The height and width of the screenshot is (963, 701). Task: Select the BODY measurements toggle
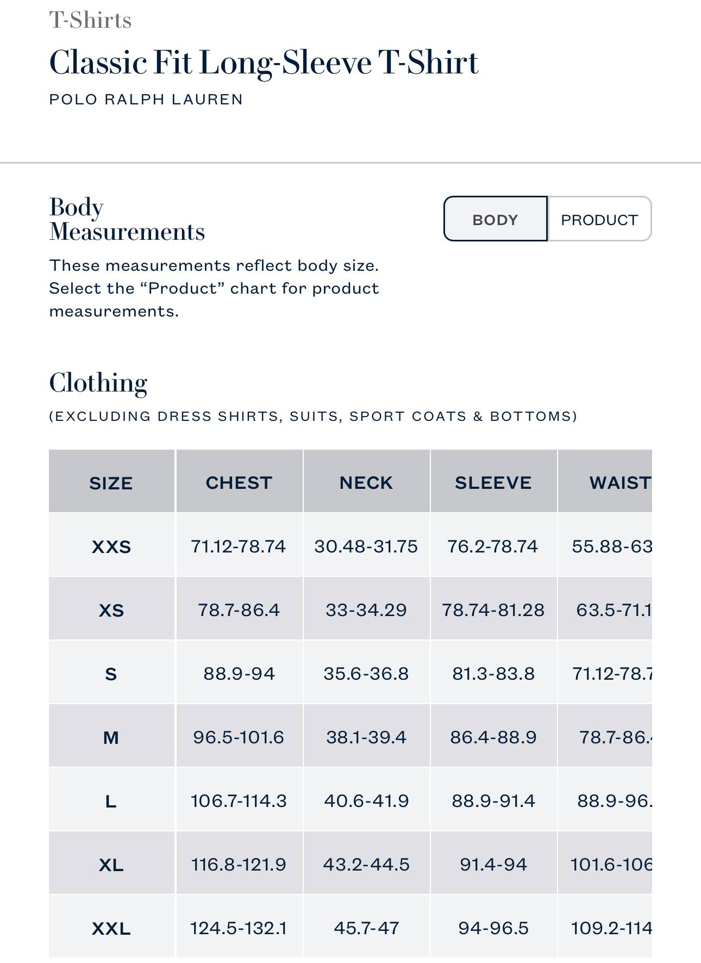click(x=495, y=219)
